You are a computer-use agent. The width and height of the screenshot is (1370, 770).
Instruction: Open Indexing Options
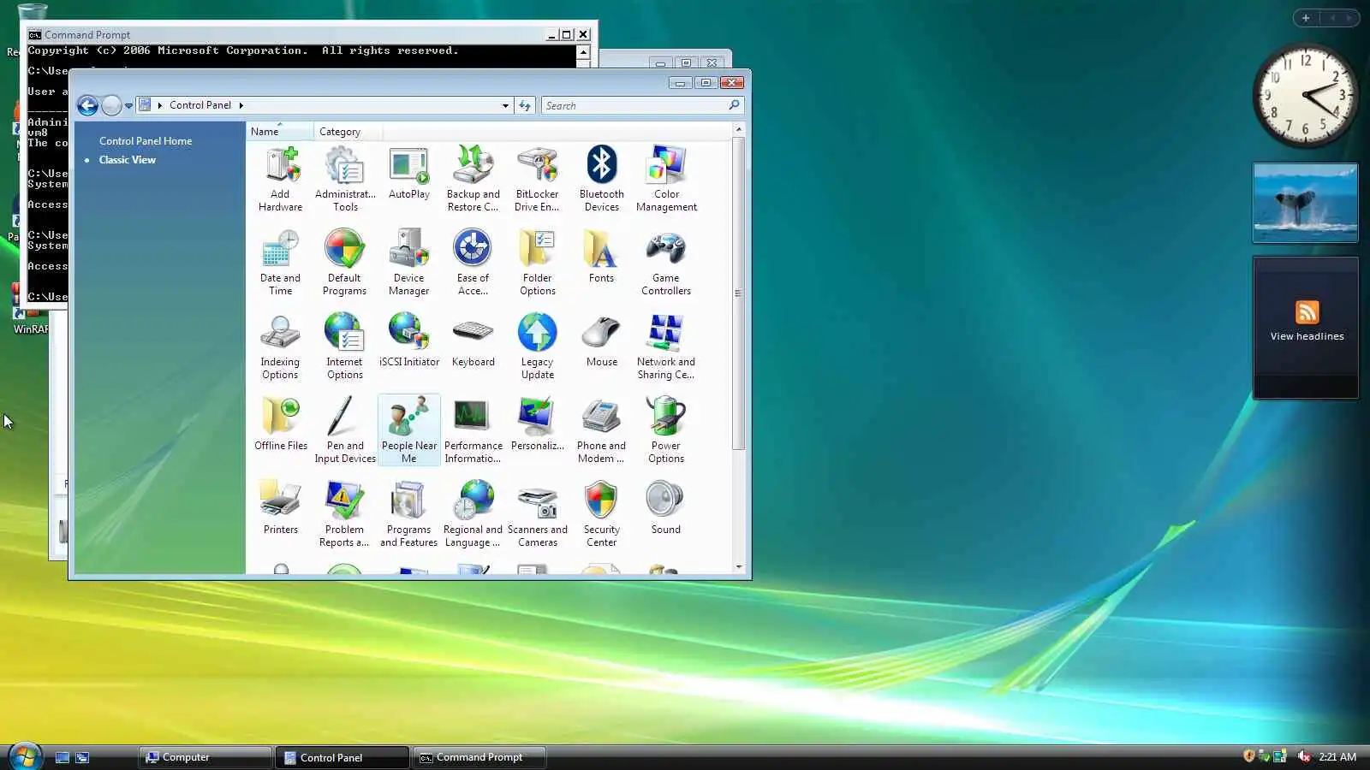(281, 346)
